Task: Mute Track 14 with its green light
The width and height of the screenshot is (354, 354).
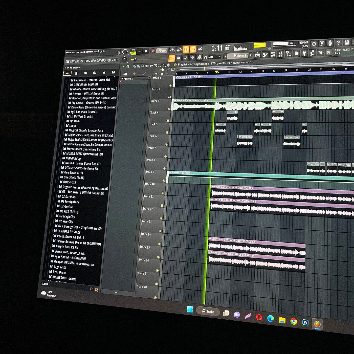Action: [159, 244]
